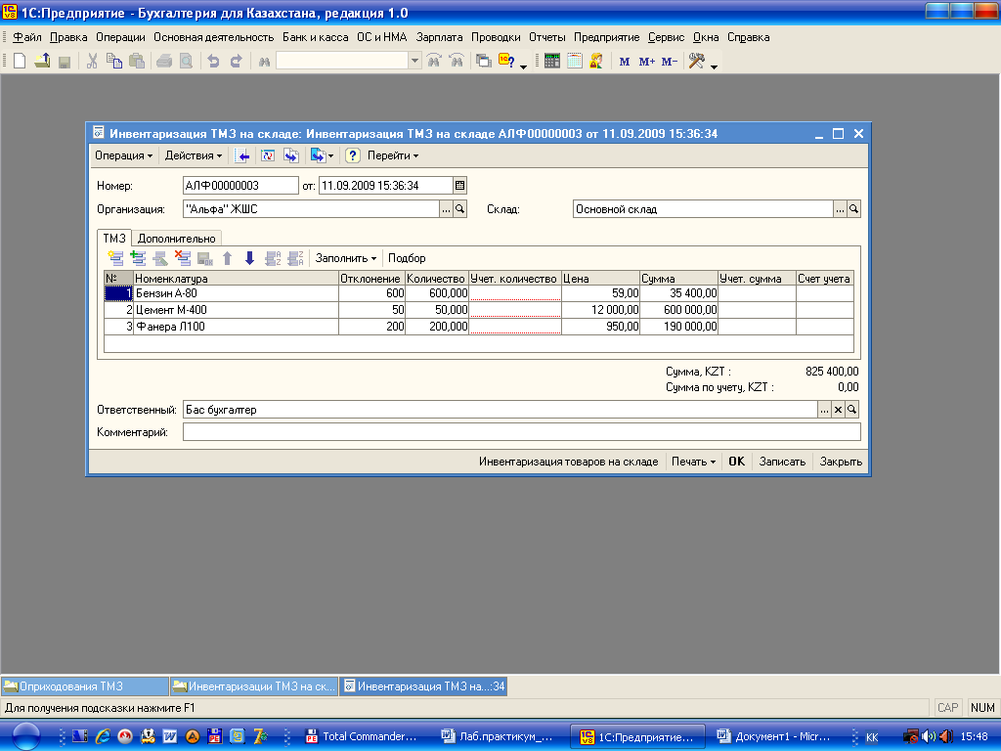This screenshot has height=751, width=1001.
Task: Open calendar picker next to document date
Action: click(x=459, y=186)
